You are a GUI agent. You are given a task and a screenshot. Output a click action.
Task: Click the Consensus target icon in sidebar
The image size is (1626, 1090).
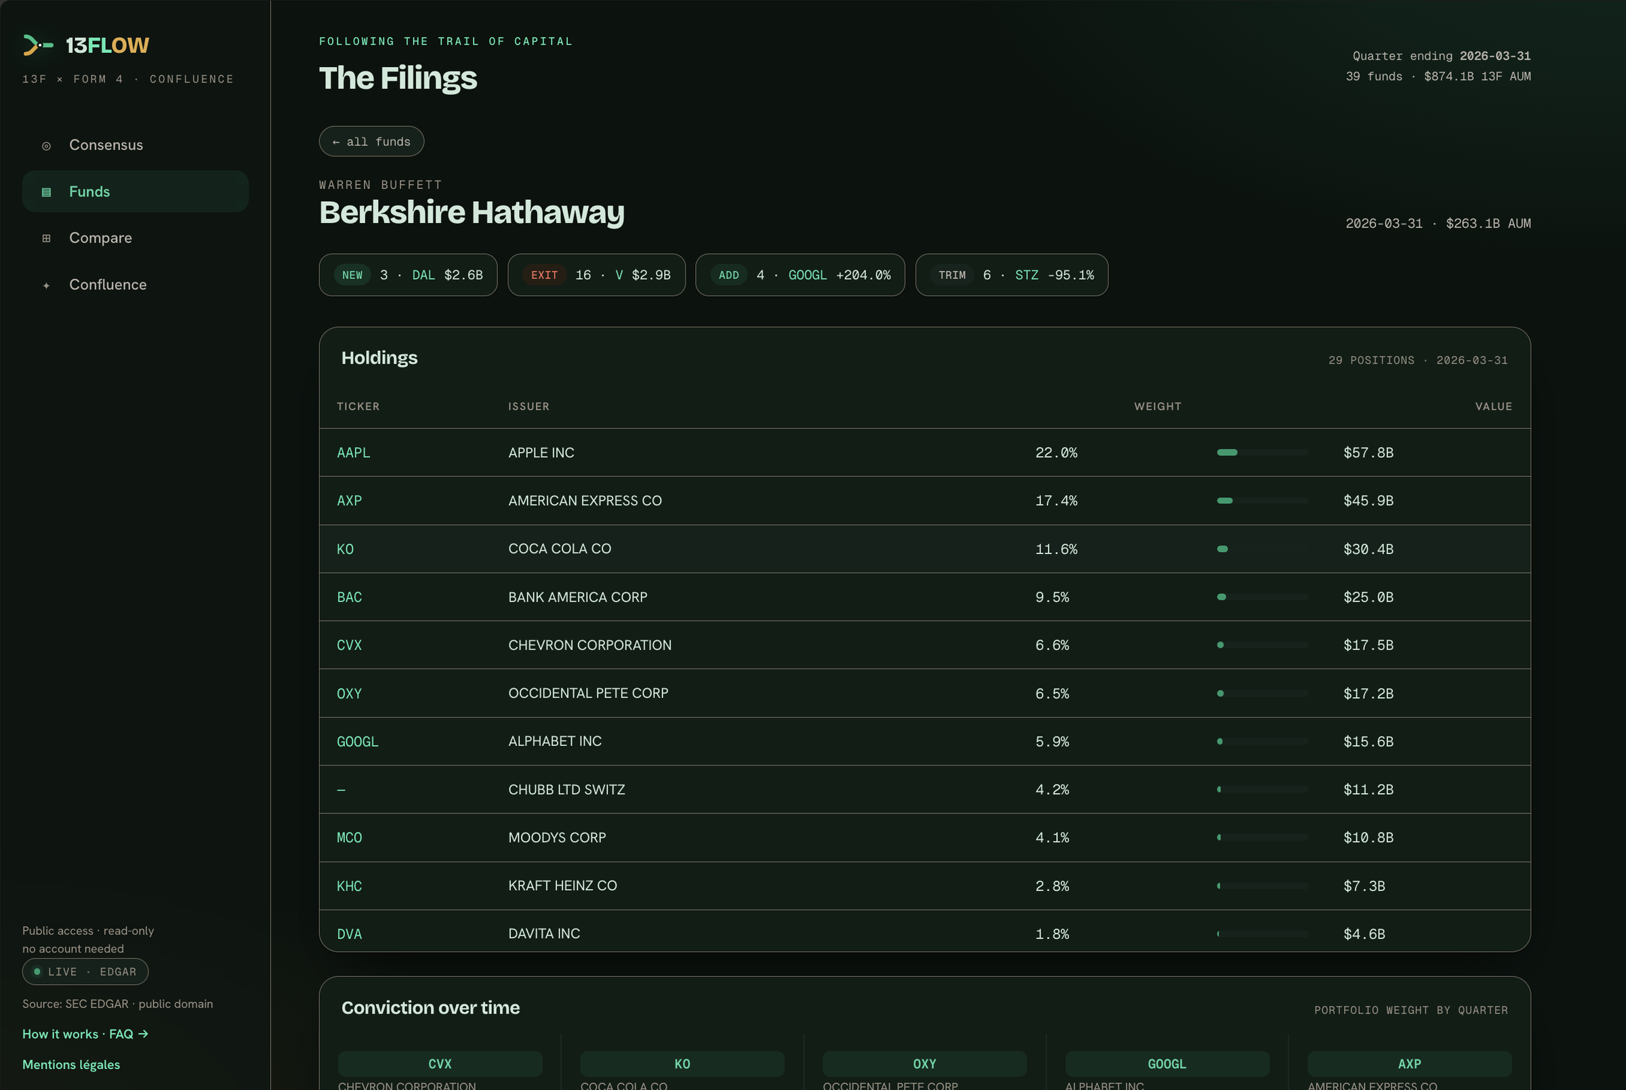47,146
